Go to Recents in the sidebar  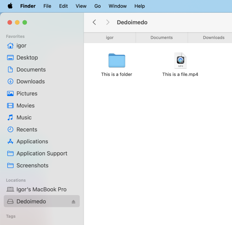[x=27, y=129]
